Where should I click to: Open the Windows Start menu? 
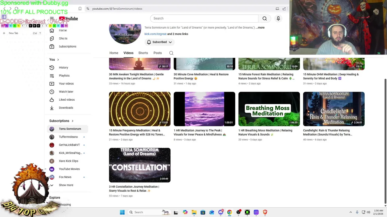(122, 212)
